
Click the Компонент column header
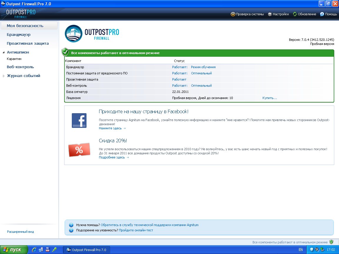point(73,61)
